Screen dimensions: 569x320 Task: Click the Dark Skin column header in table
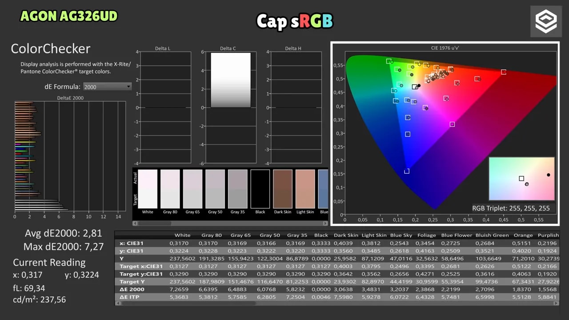pyautogui.click(x=345, y=236)
